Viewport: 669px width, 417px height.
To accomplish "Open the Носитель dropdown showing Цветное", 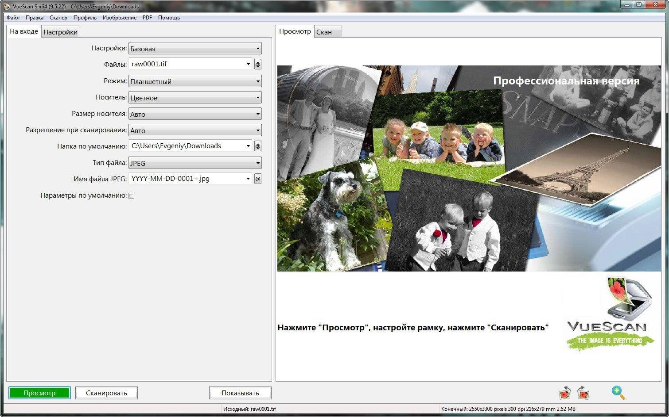I will point(195,98).
